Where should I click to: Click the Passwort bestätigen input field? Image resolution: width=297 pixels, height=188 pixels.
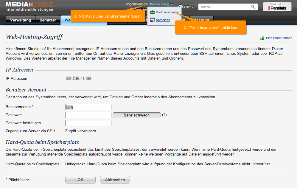click(x=88, y=123)
